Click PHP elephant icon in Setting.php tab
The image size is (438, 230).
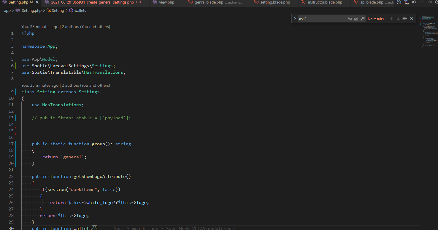pos(5,2)
